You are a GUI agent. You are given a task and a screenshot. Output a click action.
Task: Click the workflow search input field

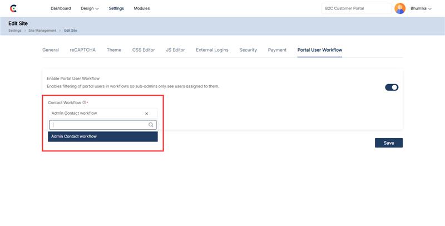[99, 125]
